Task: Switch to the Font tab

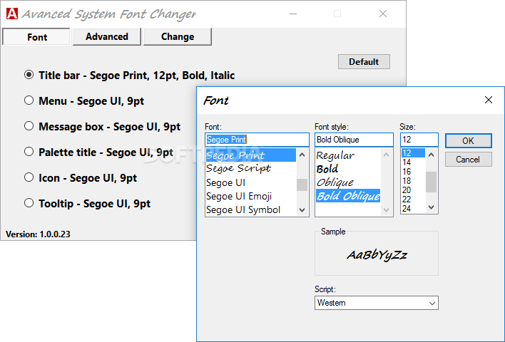Action: [x=36, y=36]
